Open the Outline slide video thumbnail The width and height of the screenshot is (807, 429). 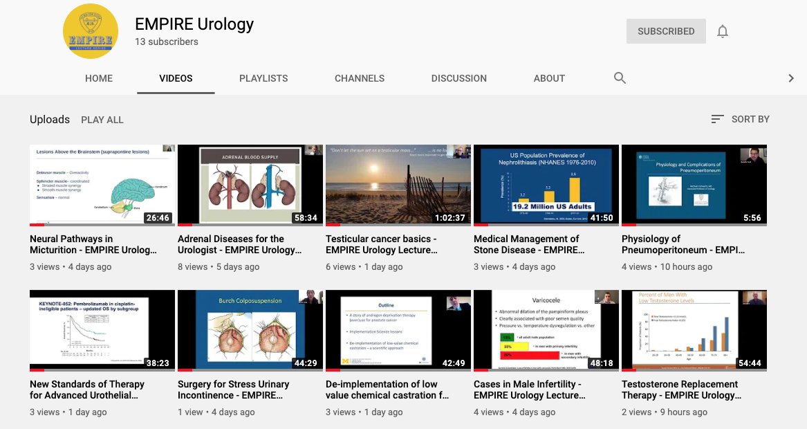(x=398, y=331)
